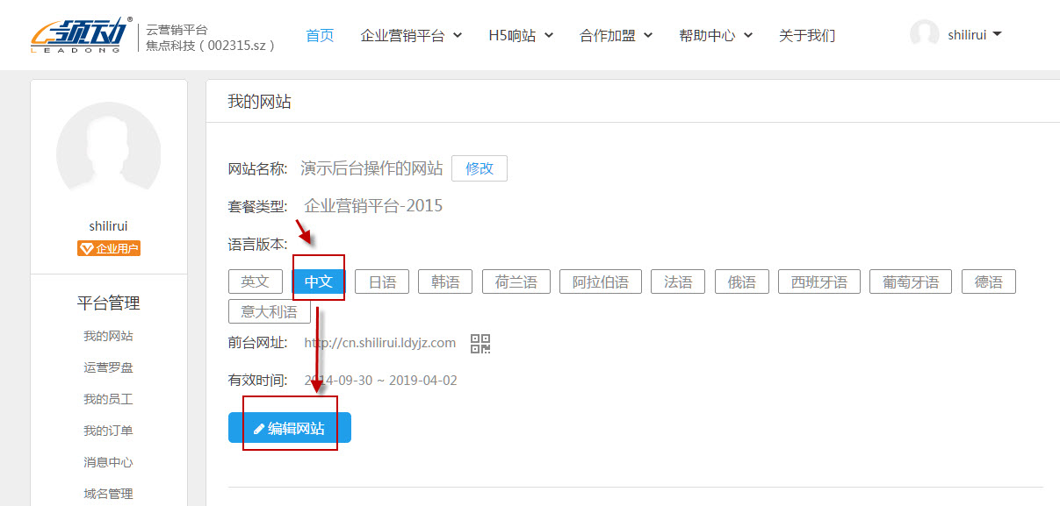Open 域名管理 in the sidebar
1060x506 pixels.
pos(108,493)
